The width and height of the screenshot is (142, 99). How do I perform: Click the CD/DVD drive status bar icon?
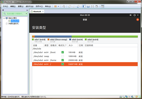tap(124, 97)
